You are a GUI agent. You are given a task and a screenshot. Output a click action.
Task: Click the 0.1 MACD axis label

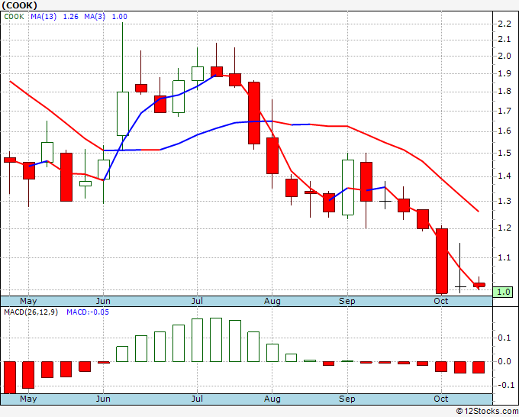point(504,338)
